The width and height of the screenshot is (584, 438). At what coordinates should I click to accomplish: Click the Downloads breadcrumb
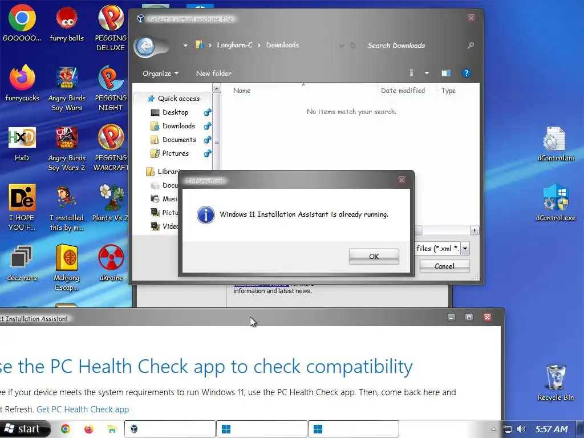(x=282, y=45)
